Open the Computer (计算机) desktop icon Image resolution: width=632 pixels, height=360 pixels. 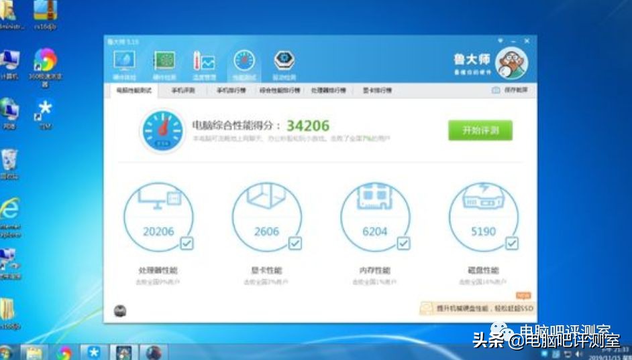(x=9, y=64)
